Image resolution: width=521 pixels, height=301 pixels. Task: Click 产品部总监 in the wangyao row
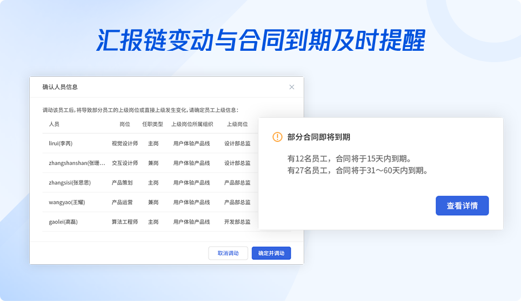[237, 202]
